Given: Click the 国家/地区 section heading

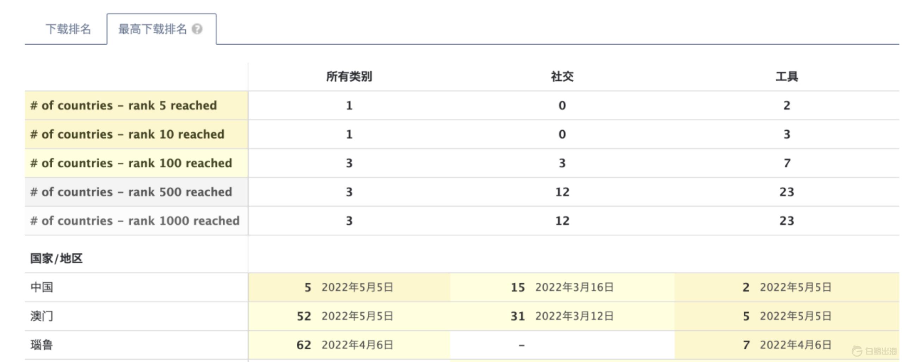Looking at the screenshot, I should click(56, 258).
